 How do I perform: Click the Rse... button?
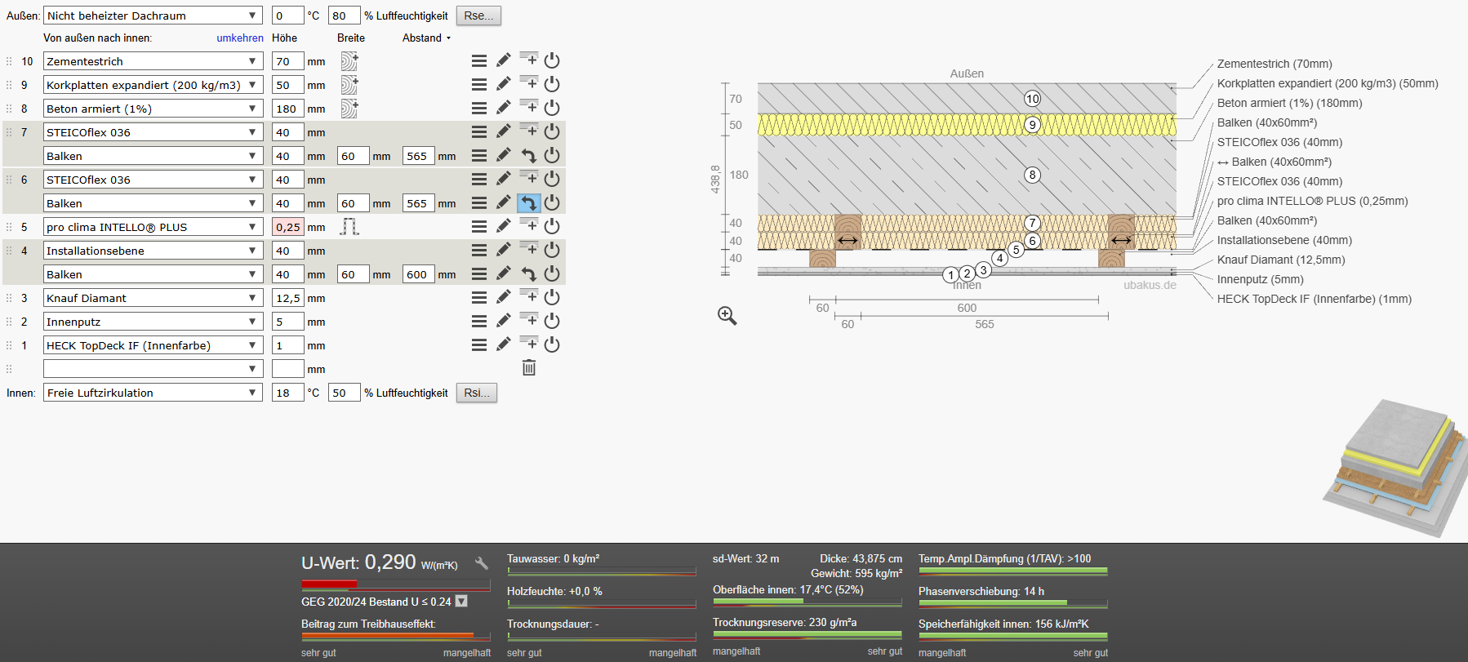click(478, 16)
